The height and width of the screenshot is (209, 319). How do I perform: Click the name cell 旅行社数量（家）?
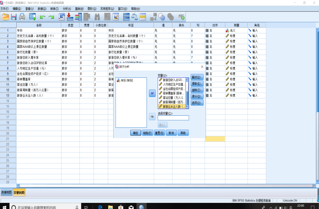39,52
